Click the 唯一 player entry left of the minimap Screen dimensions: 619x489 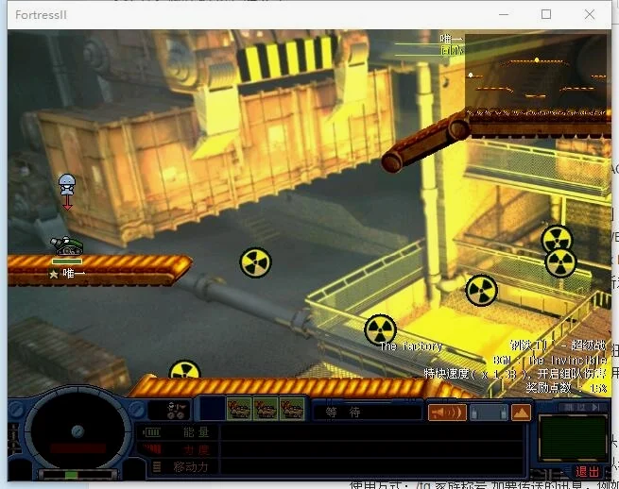(x=452, y=39)
